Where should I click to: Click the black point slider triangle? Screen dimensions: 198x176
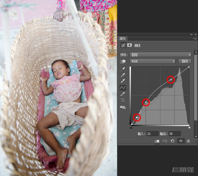coord(131,127)
